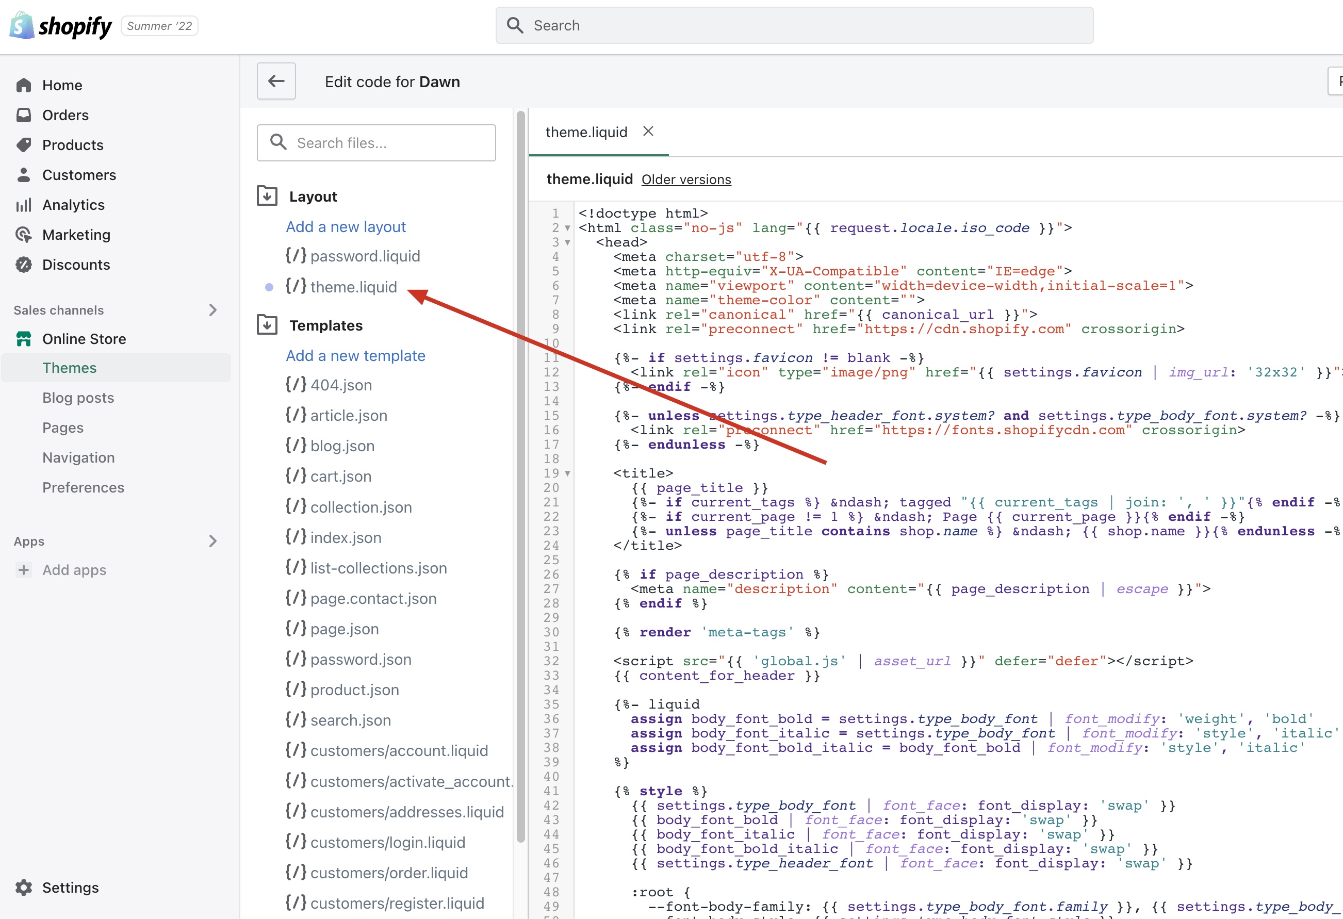The width and height of the screenshot is (1343, 919).
Task: Click plus icon for Add apps
Action: [24, 570]
